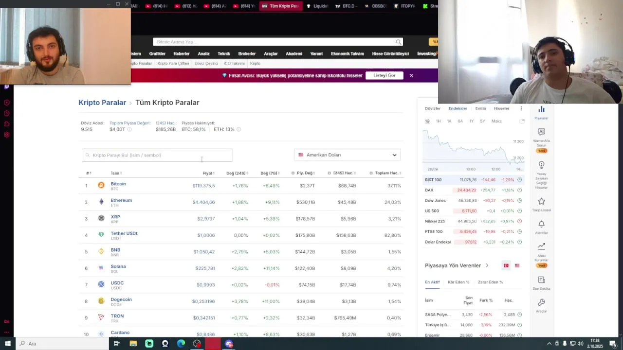Click the clock icon in DAX row
Image resolution: width=623 pixels, height=350 pixels.
point(519,190)
